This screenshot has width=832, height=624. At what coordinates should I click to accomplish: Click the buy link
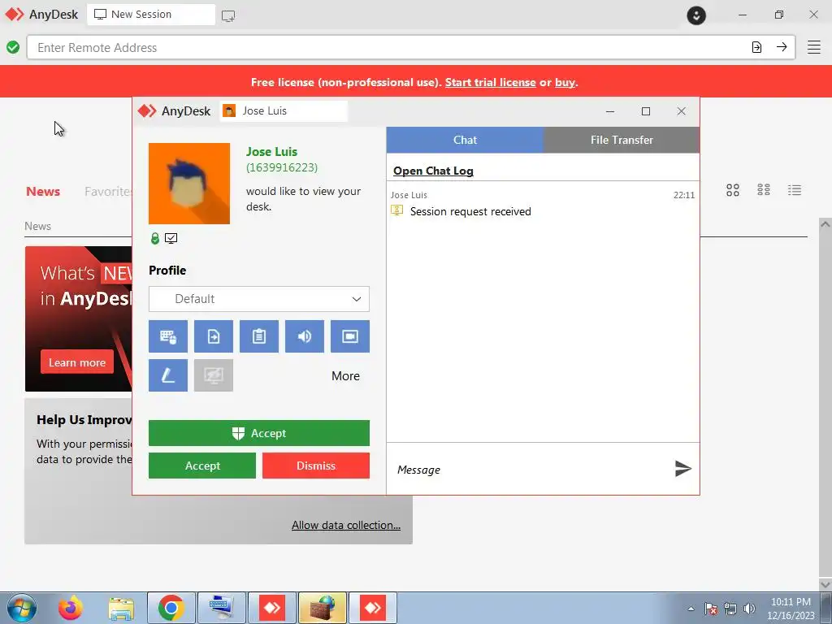coord(565,82)
